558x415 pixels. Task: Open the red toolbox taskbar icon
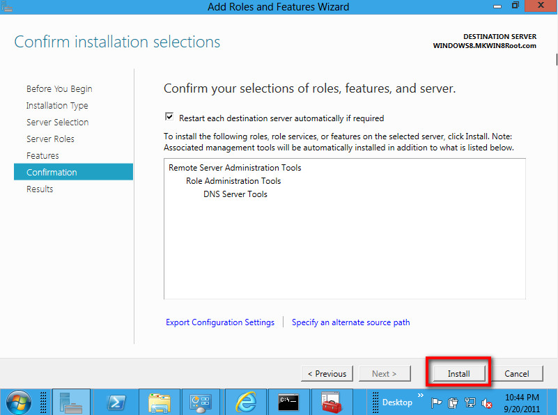pyautogui.click(x=331, y=402)
